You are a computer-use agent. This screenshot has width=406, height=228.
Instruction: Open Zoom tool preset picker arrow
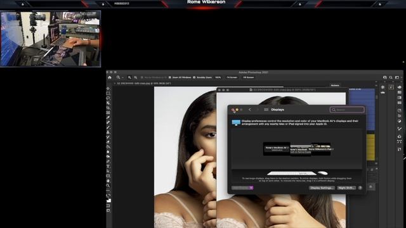pyautogui.click(x=122, y=77)
